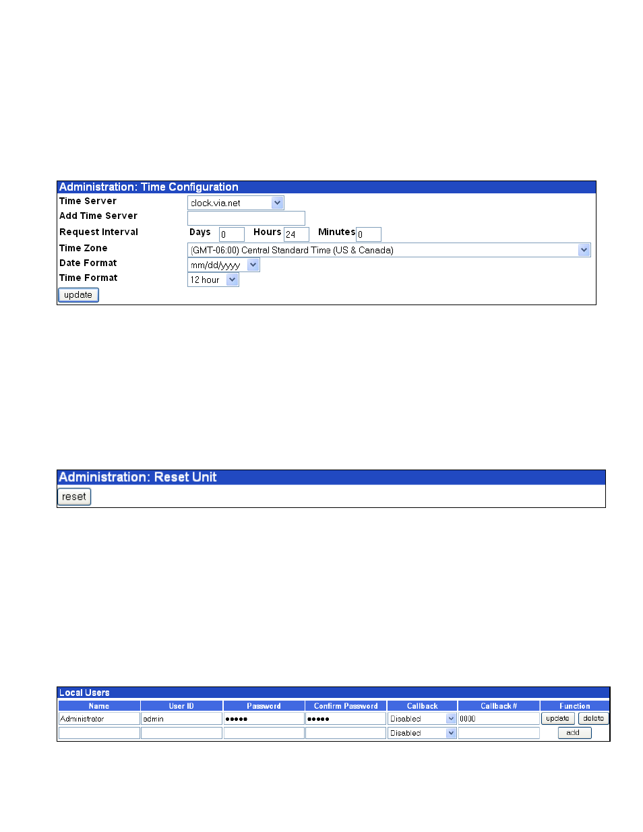
Task: Click the Administrator row Confirm Password field
Action: coord(346,719)
